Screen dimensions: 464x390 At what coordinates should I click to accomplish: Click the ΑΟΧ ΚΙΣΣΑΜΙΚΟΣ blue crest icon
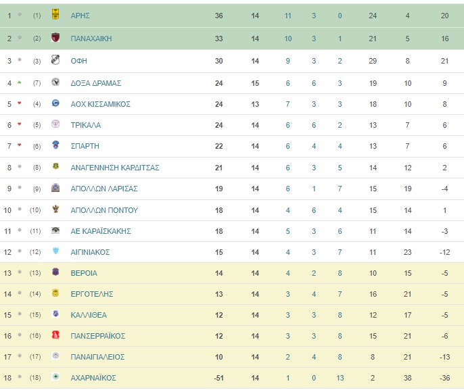(x=55, y=103)
